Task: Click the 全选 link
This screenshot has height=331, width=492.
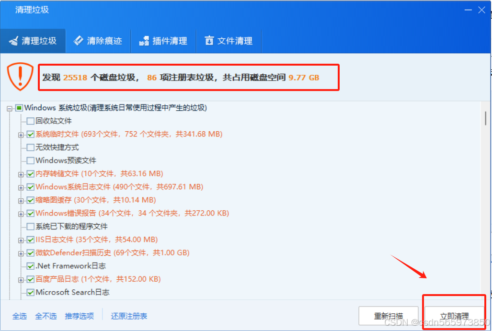Action: click(20, 316)
